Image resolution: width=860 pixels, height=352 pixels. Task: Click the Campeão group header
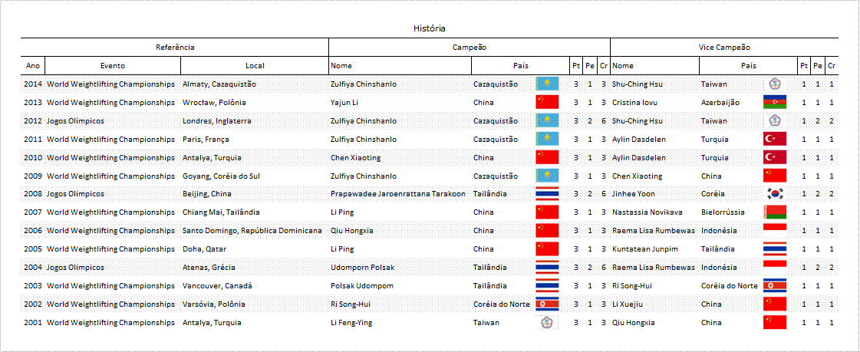coord(470,48)
